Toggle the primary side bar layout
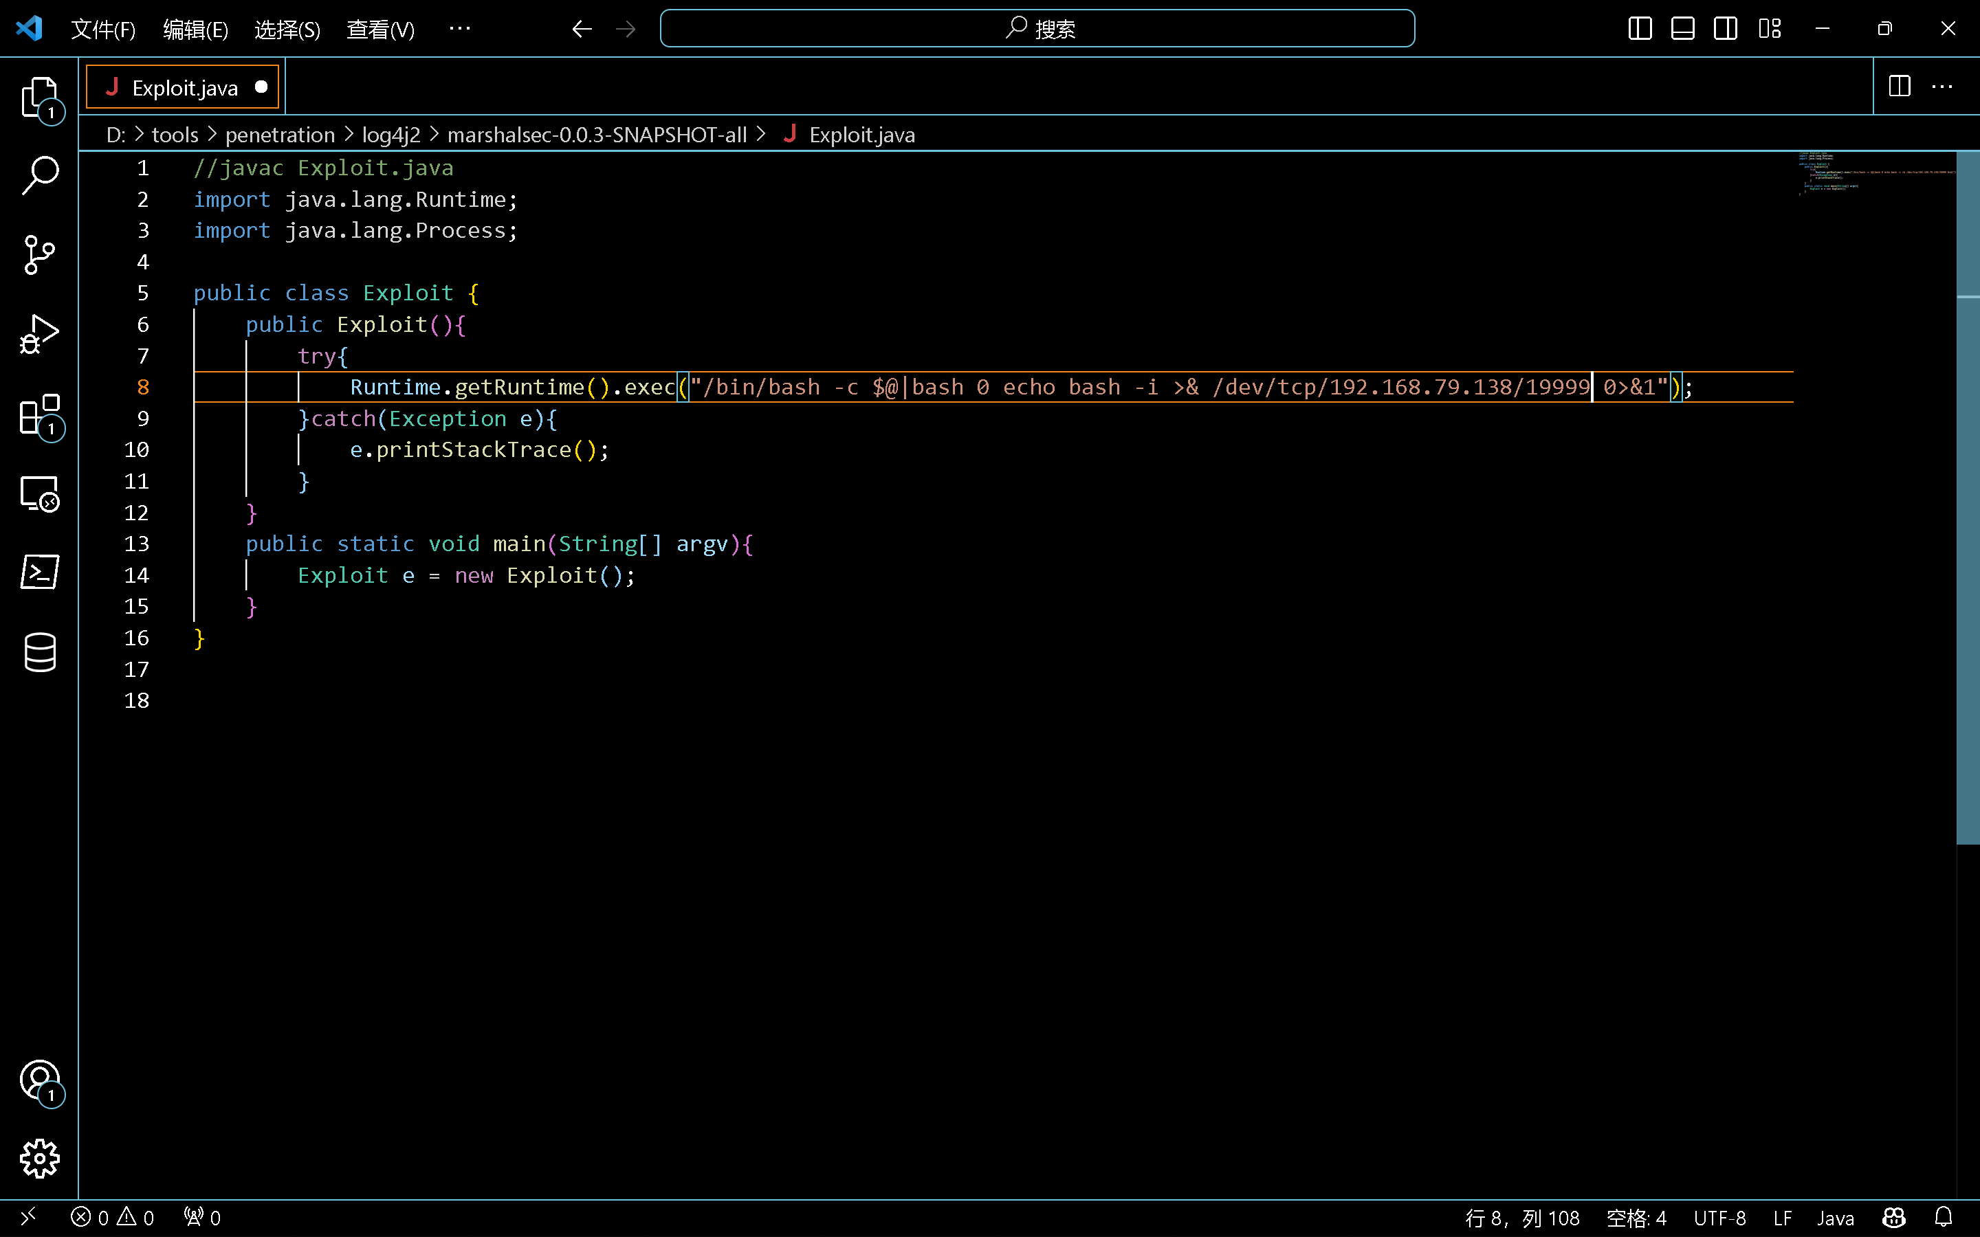 [x=1640, y=29]
